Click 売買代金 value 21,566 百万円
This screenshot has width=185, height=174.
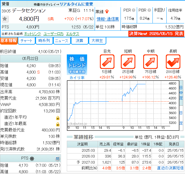pos(48,98)
